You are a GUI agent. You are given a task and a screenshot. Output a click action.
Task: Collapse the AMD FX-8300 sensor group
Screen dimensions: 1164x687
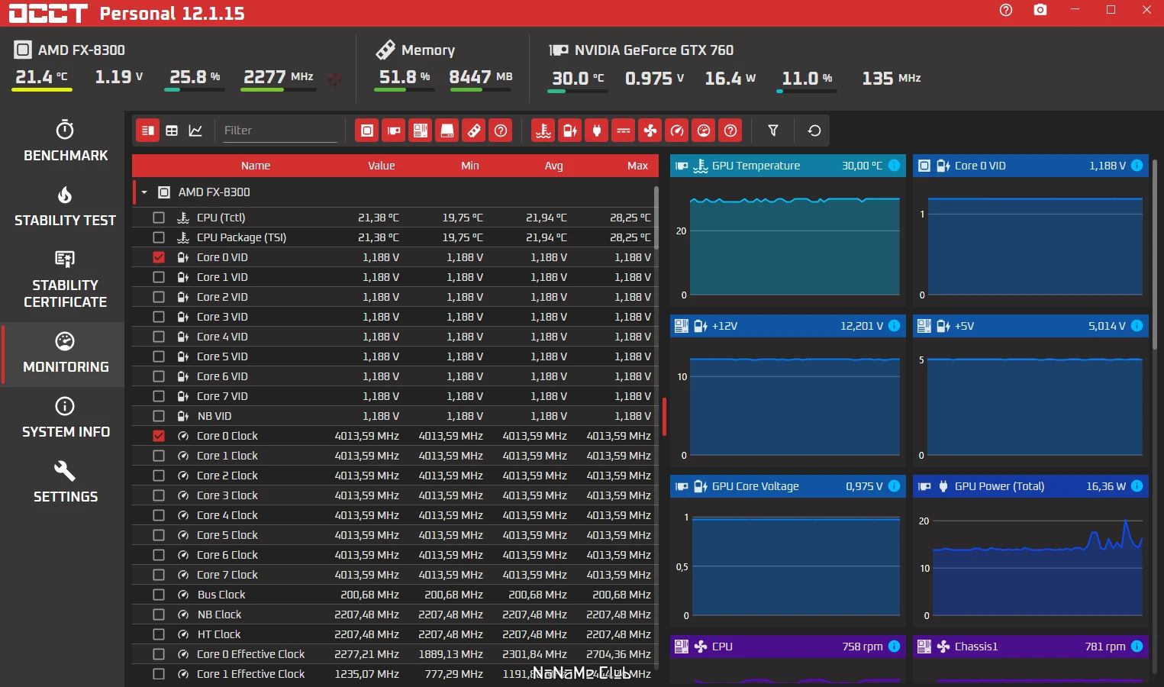[x=144, y=192]
